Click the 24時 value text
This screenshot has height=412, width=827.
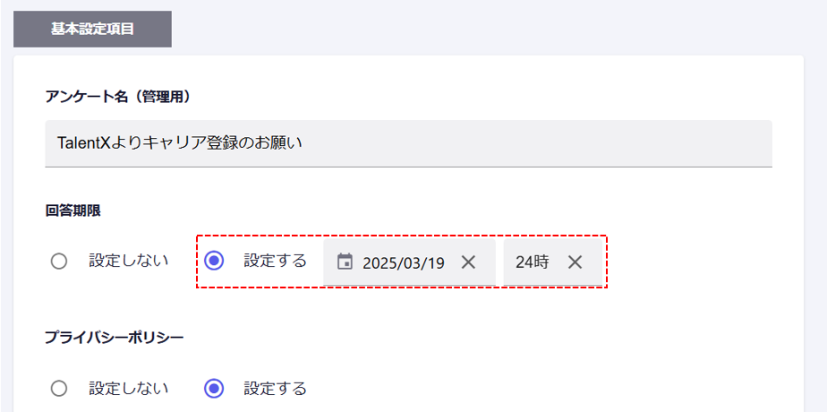tap(533, 262)
